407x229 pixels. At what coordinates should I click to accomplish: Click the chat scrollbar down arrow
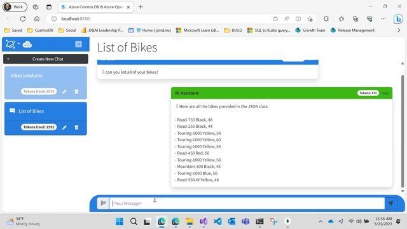403,191
